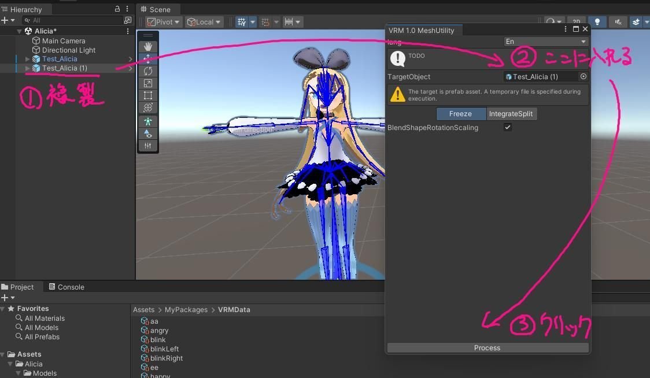
Task: Toggle grid visibility icon in Scene toolbar
Action: coord(242,22)
